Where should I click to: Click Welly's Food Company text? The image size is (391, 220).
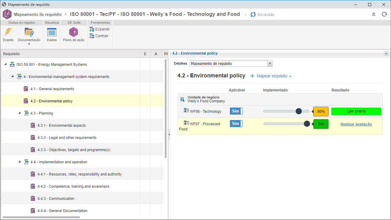tap(206, 101)
